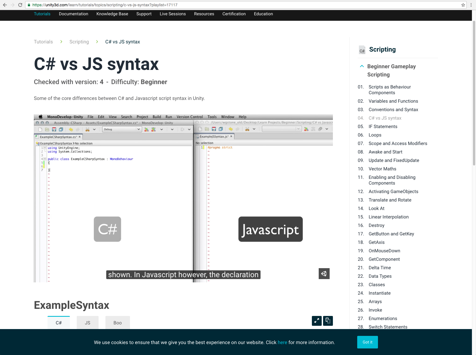
Task: Switch to the JS code tab
Action: coord(87,323)
